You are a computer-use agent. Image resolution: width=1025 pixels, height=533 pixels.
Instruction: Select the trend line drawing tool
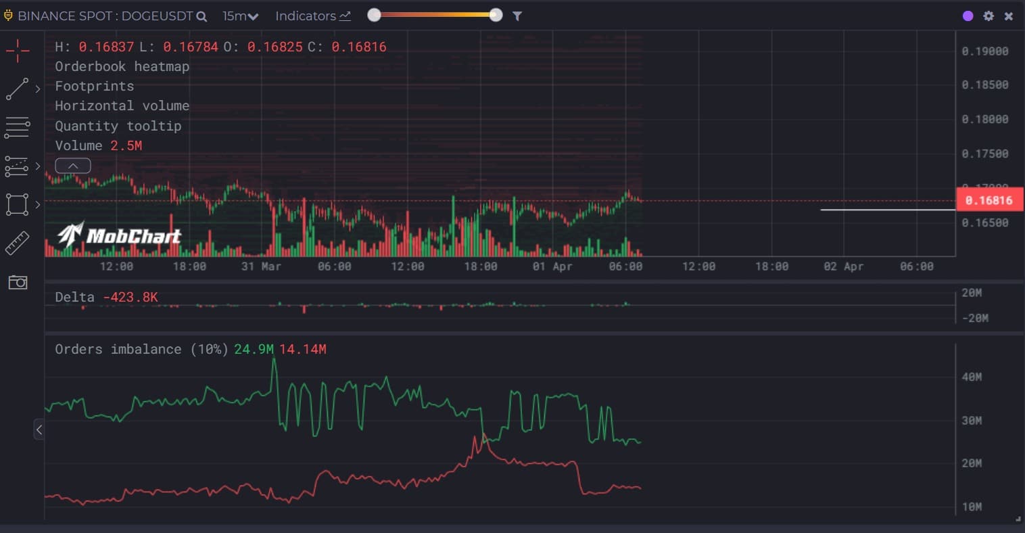[x=18, y=89]
